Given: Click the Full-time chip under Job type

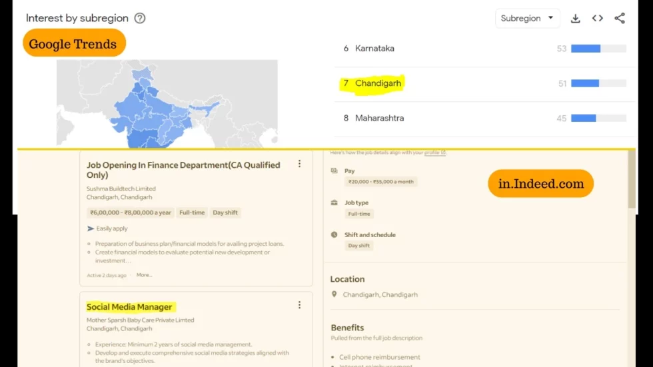Looking at the screenshot, I should click(359, 214).
